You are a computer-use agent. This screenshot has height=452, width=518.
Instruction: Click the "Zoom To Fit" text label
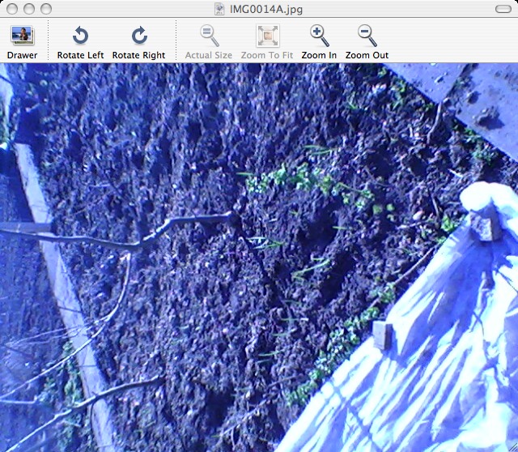[x=268, y=55]
